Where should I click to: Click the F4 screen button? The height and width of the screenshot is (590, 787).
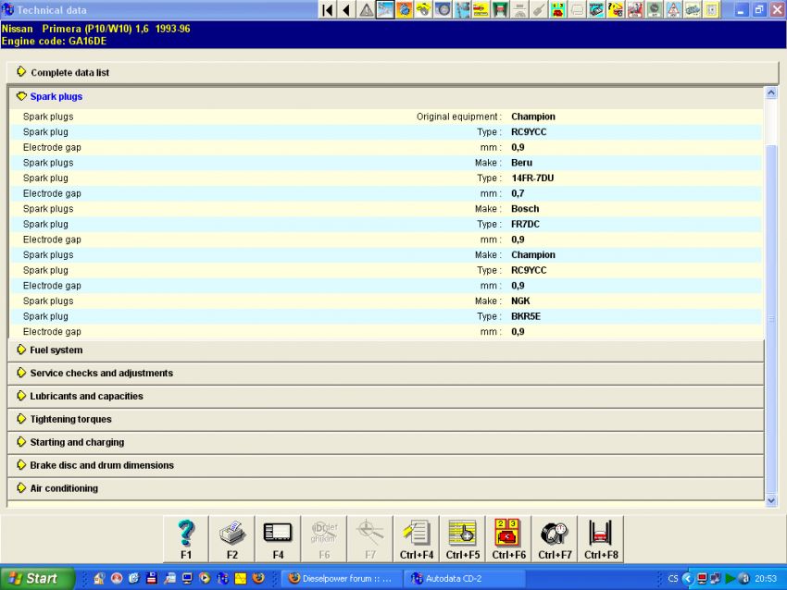point(278,539)
